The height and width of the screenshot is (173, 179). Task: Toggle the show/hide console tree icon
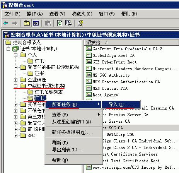click(36, 23)
